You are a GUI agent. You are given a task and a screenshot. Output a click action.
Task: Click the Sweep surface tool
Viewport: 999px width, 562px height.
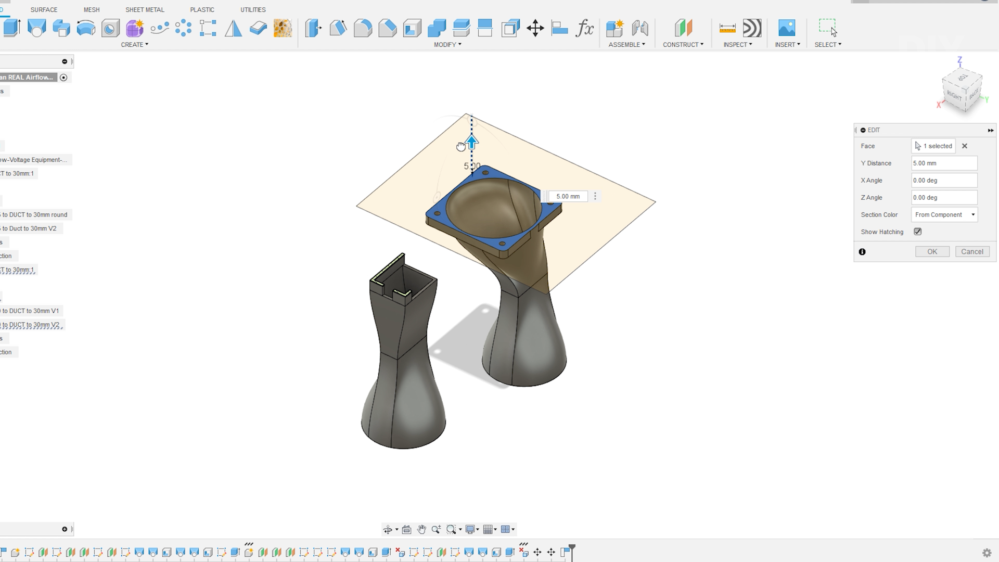coord(86,28)
